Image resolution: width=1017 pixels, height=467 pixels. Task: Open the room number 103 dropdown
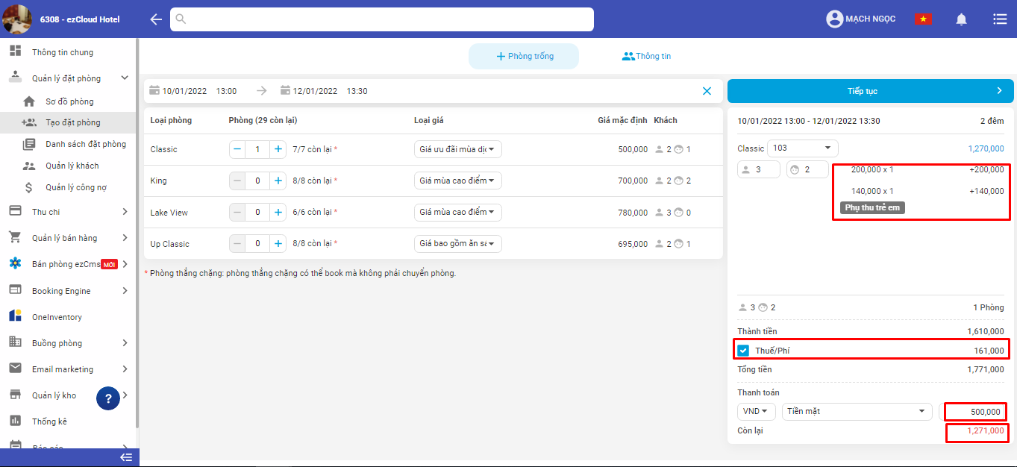click(x=802, y=148)
